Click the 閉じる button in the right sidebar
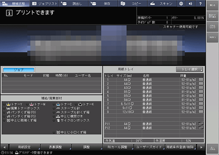 pyautogui.click(x=212, y=6)
